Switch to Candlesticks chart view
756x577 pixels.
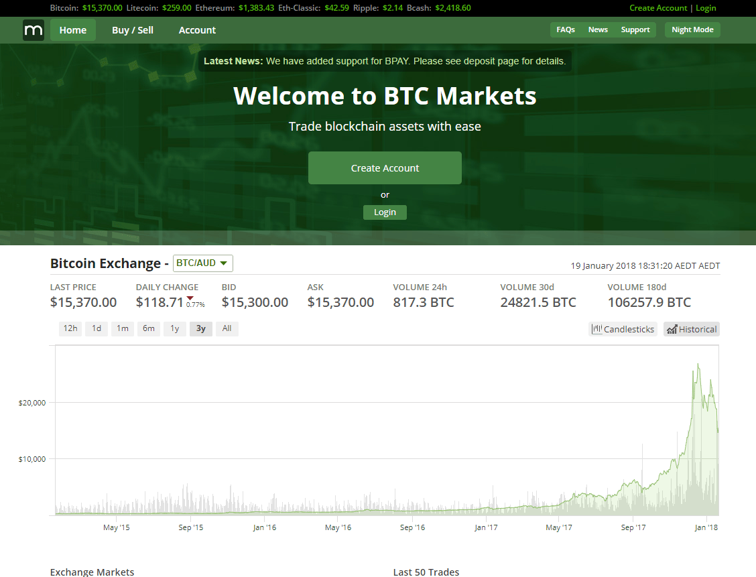click(x=623, y=328)
